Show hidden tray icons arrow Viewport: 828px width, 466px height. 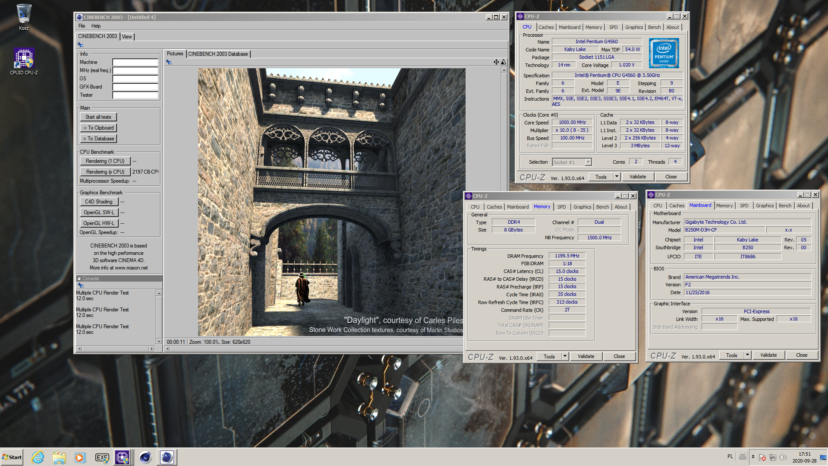pyautogui.click(x=753, y=457)
